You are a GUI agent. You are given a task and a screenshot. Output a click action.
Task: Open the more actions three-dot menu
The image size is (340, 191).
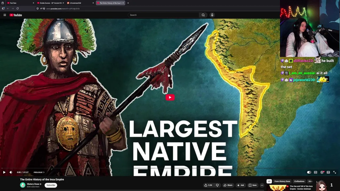(262, 185)
